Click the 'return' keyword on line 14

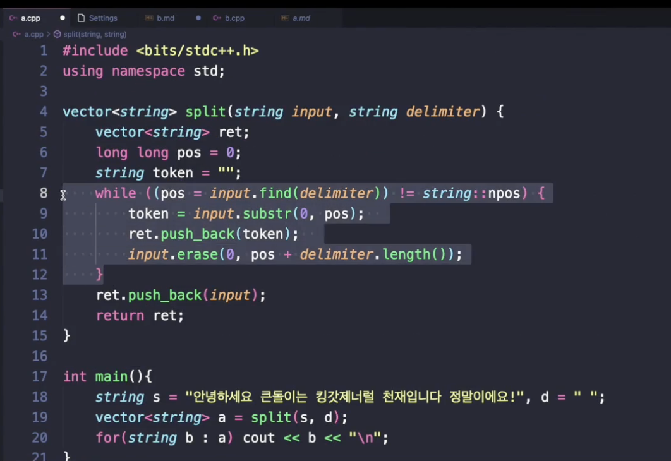pos(120,316)
